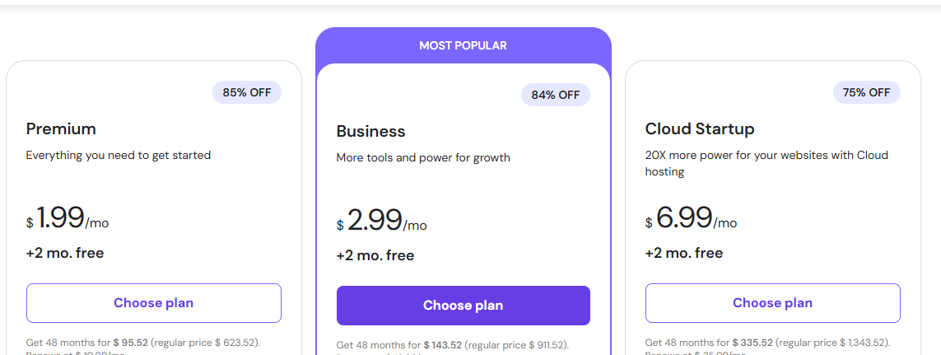Click the Business plan title
Screen dimensions: 941x355
[x=370, y=131]
